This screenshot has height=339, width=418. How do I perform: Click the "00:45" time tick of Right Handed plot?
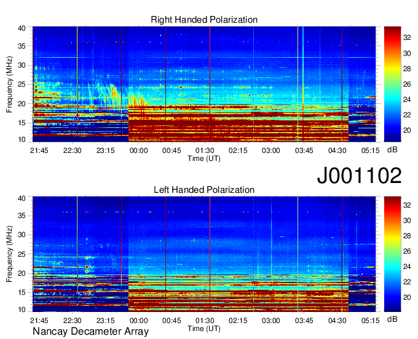pyautogui.click(x=172, y=150)
